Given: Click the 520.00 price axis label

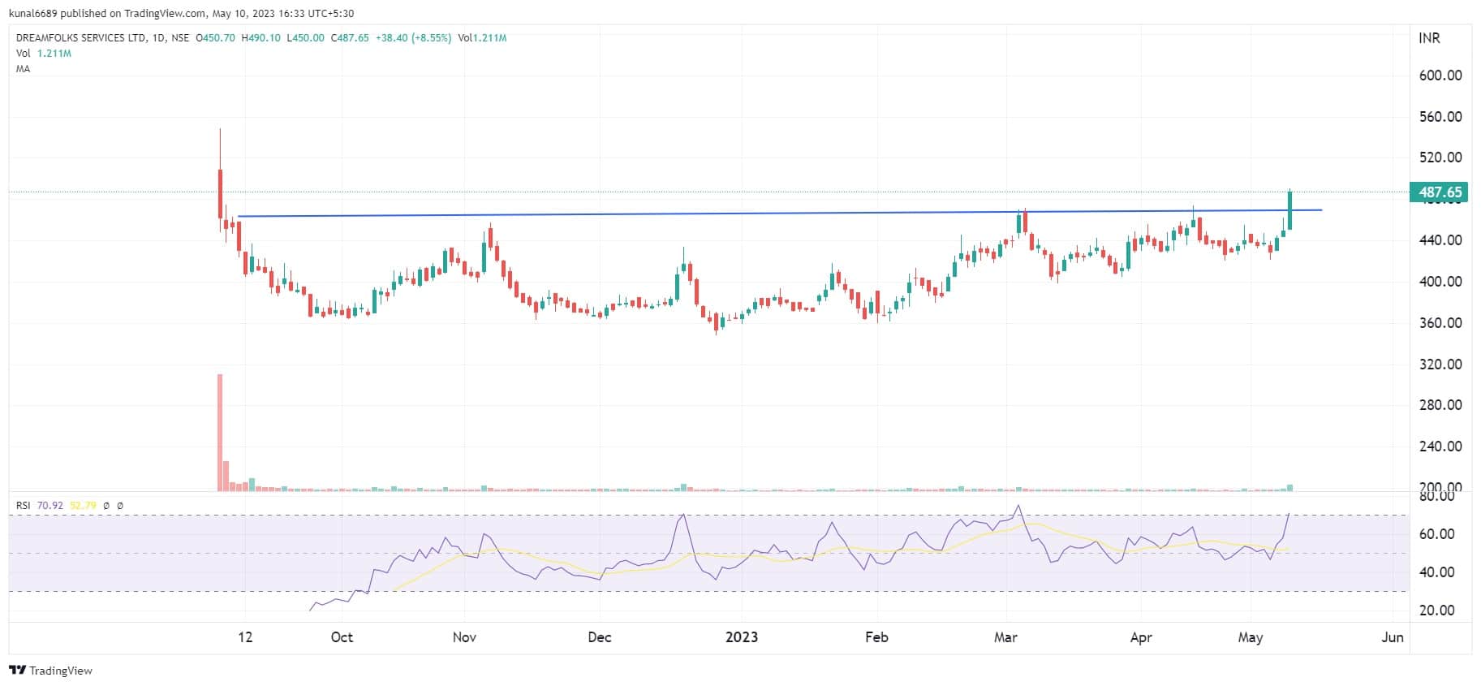Looking at the screenshot, I should click(1440, 157).
